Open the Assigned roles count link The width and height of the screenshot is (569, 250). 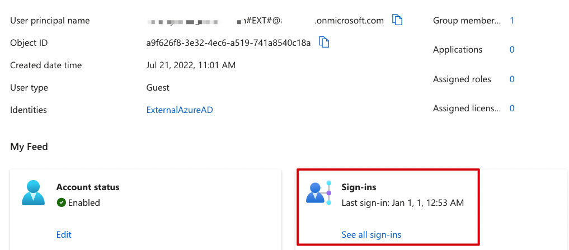point(512,79)
